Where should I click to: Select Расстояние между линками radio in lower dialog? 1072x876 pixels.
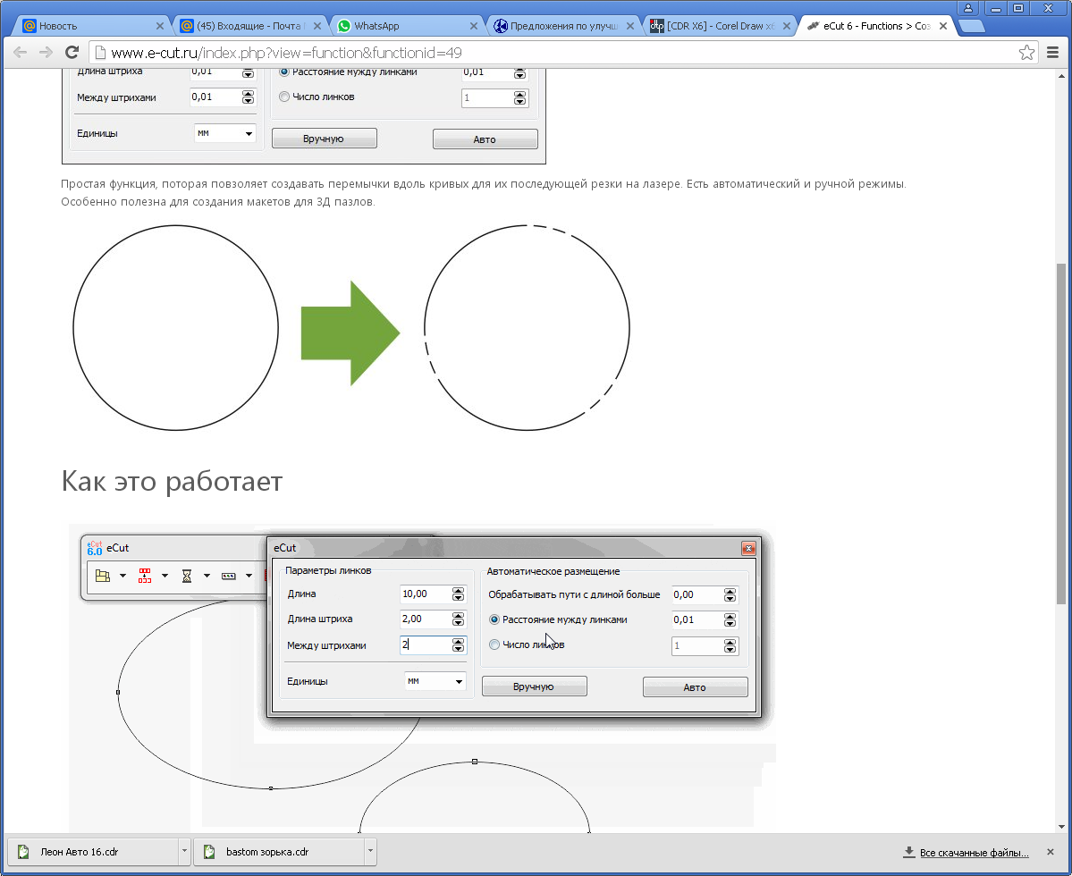(494, 619)
